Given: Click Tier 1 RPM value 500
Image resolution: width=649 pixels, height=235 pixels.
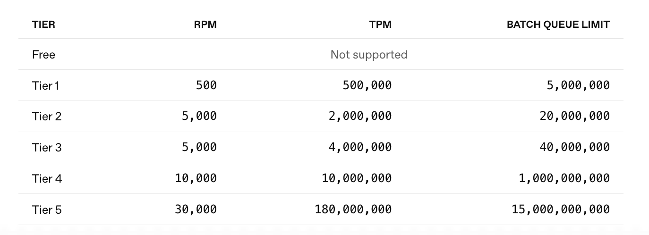Looking at the screenshot, I should [x=206, y=85].
